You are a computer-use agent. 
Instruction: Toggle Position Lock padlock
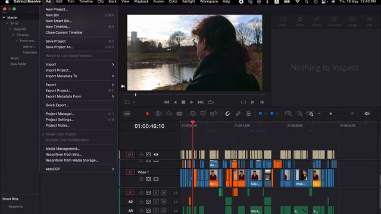248,114
